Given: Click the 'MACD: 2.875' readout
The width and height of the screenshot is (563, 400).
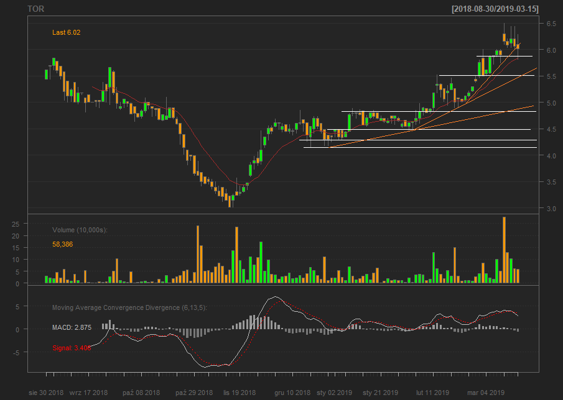Looking at the screenshot, I should point(72,327).
